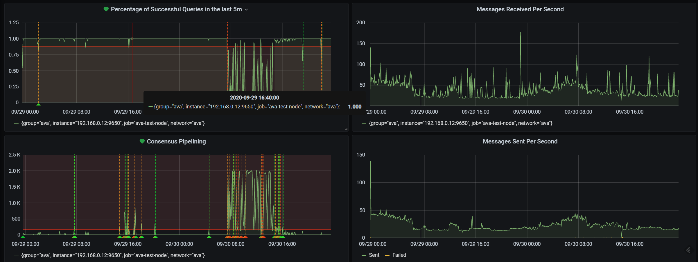Click the orange color line beside the Failed legend

coord(388,255)
